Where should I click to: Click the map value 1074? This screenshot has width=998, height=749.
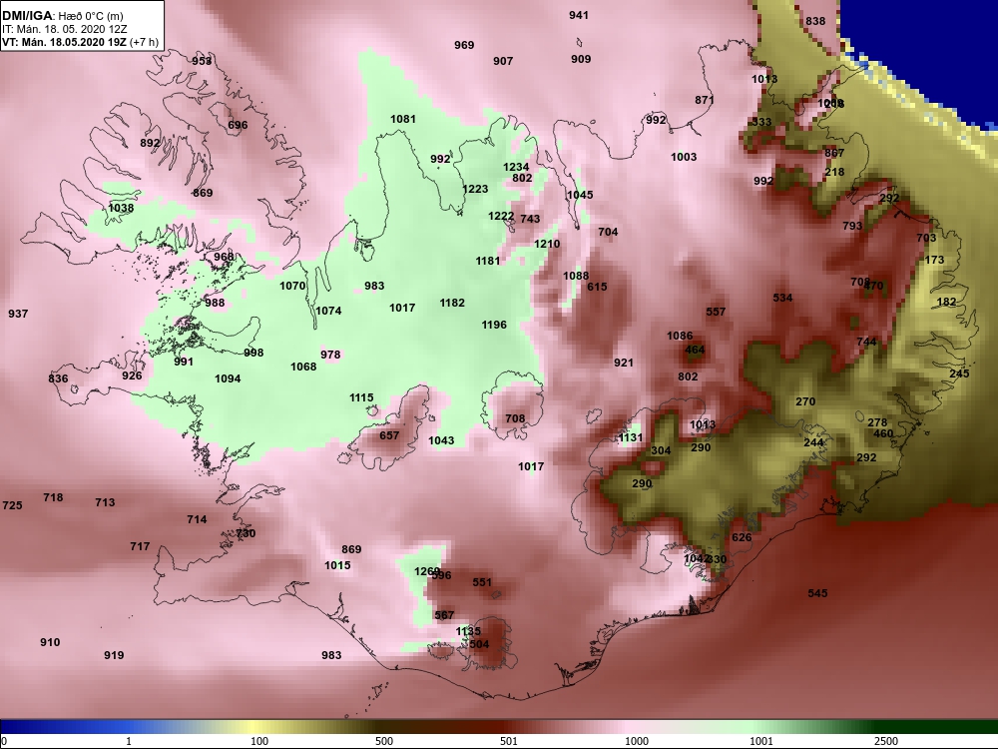328,311
